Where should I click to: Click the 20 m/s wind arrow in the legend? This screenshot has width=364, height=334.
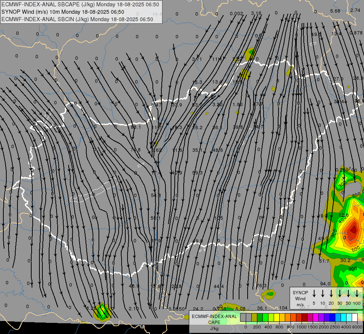coord(331,294)
